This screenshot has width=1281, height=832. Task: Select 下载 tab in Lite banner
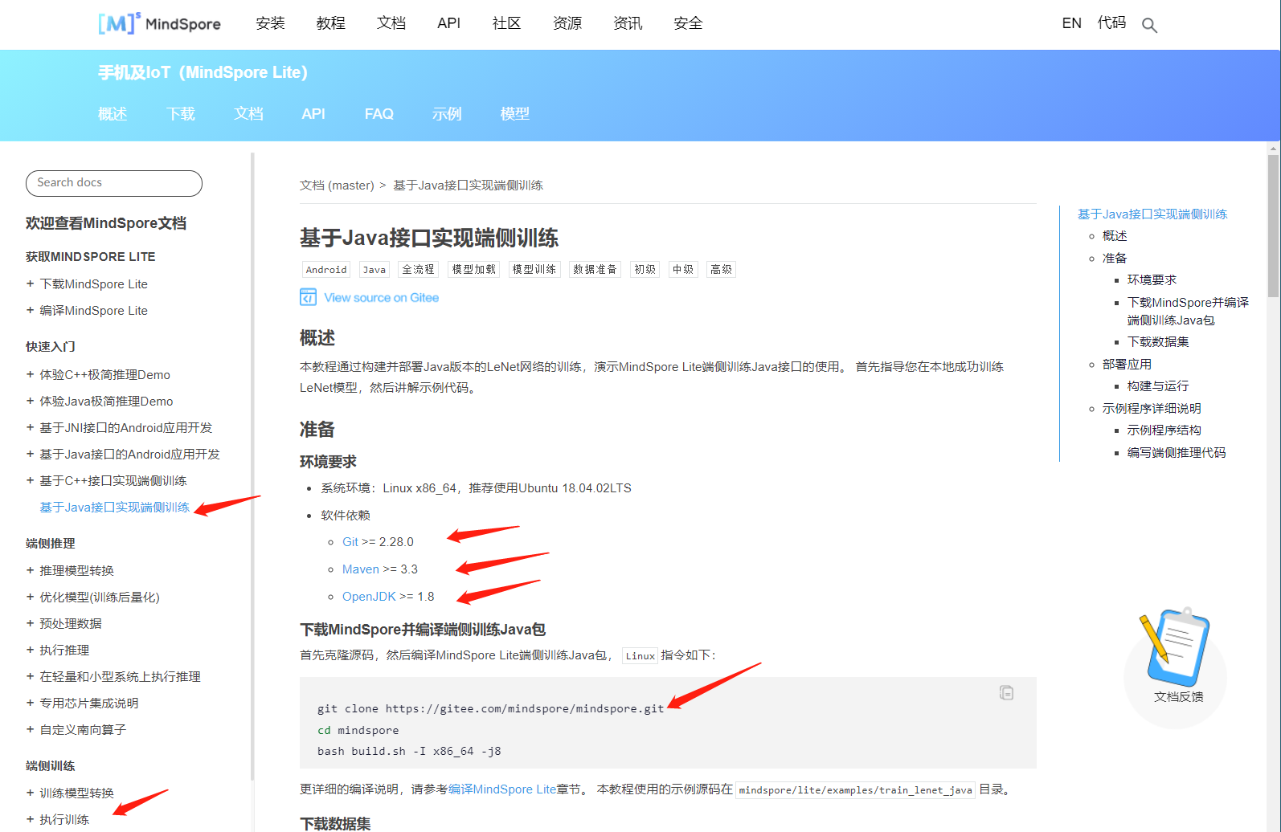(181, 114)
